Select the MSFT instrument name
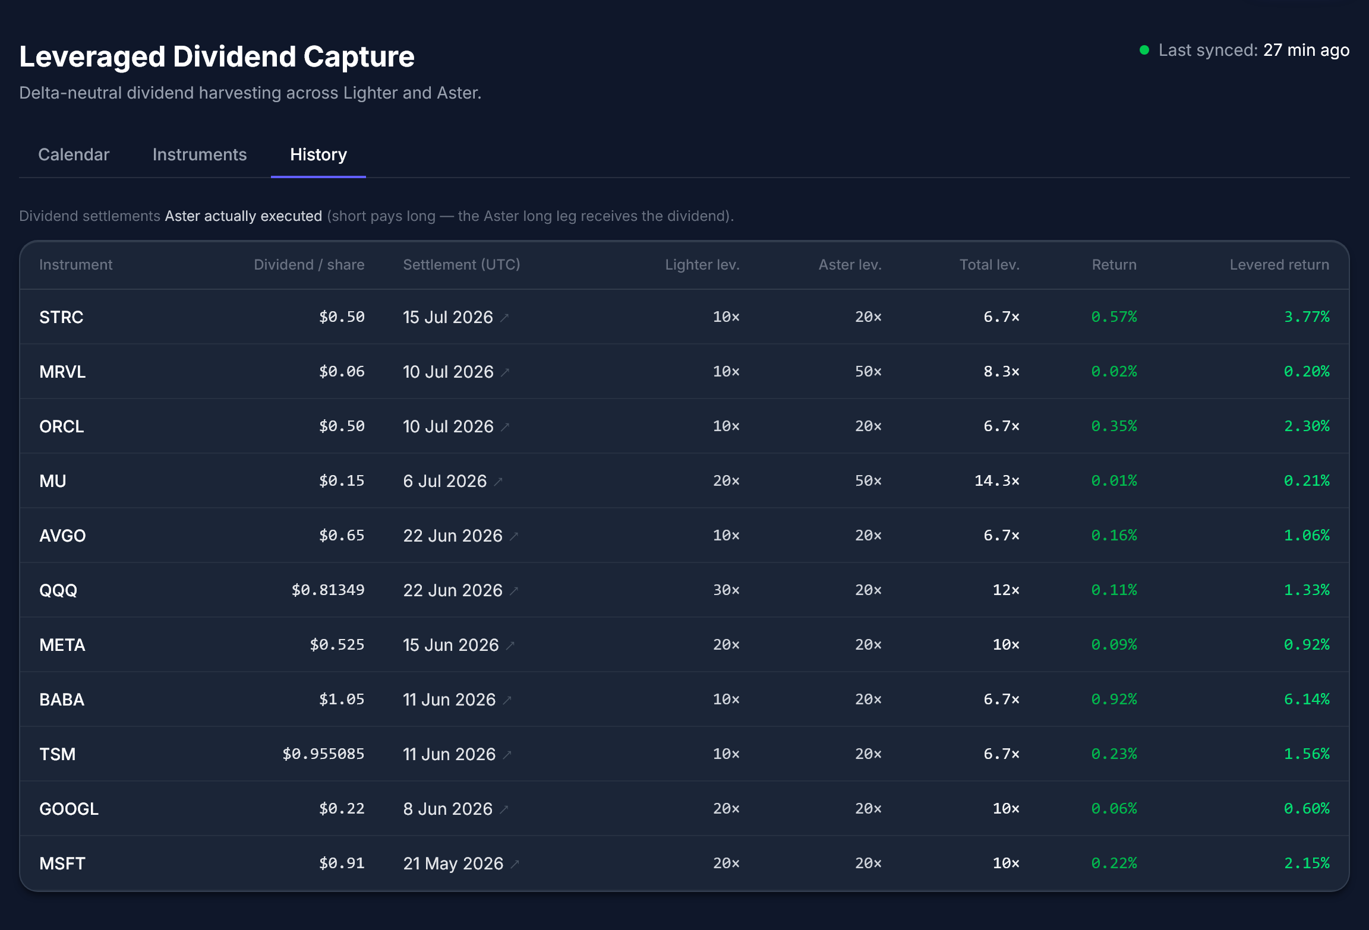The width and height of the screenshot is (1369, 930). coord(62,863)
